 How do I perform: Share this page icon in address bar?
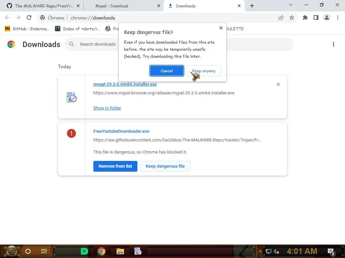281,18
